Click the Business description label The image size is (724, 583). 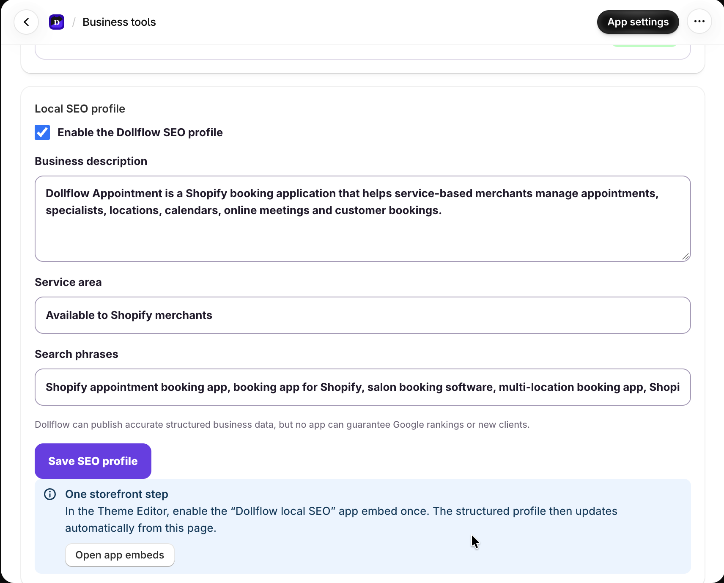pyautogui.click(x=91, y=161)
